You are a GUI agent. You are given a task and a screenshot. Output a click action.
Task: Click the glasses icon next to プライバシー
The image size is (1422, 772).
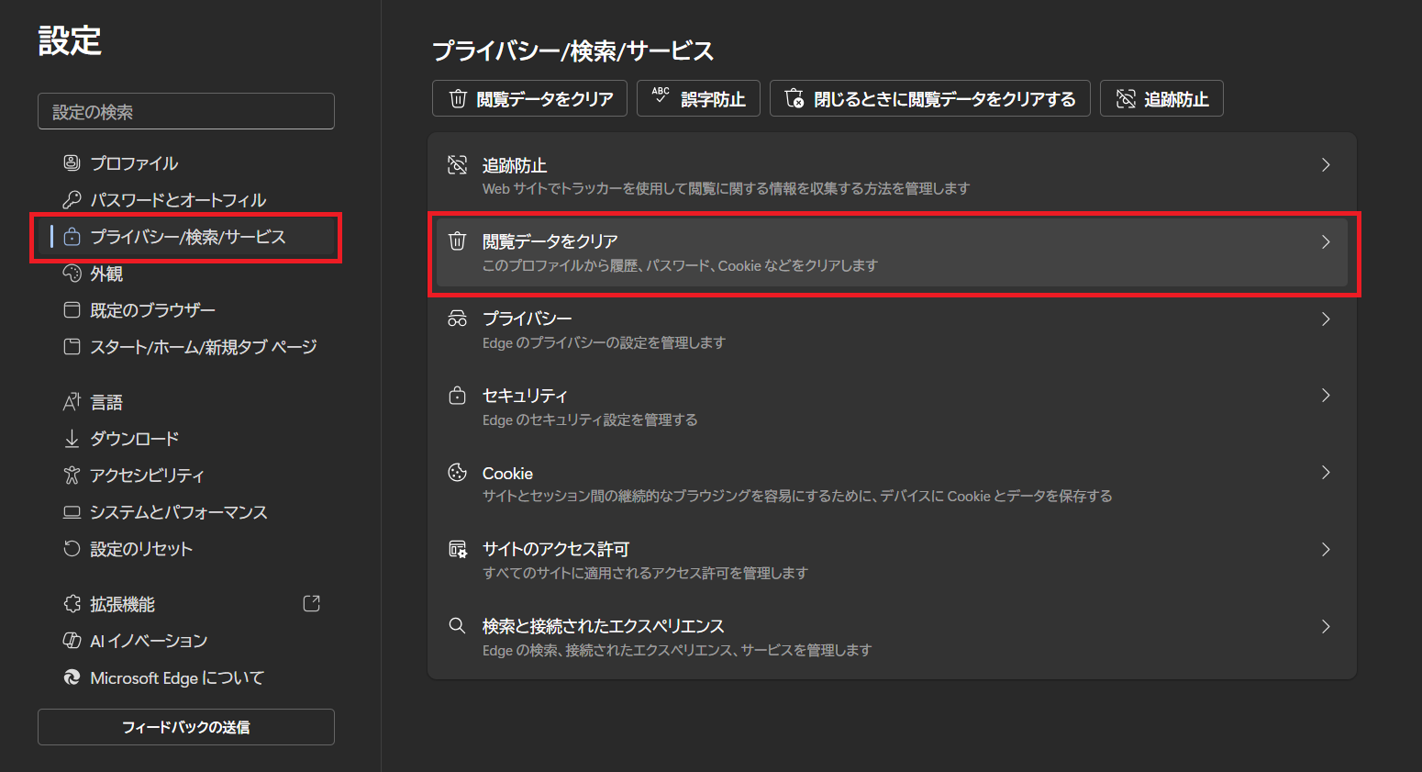pyautogui.click(x=457, y=318)
